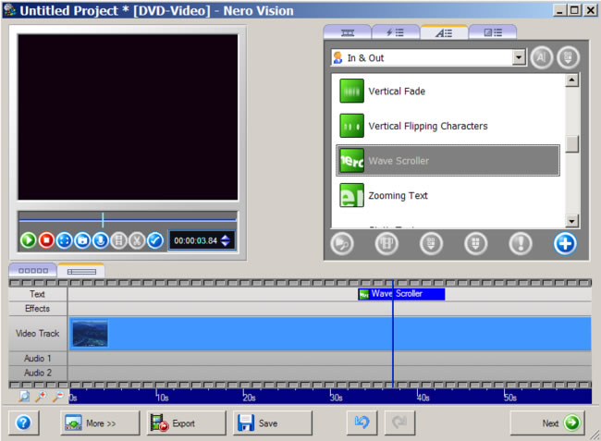Open help with question mark button
The height and width of the screenshot is (441, 601).
[23, 423]
